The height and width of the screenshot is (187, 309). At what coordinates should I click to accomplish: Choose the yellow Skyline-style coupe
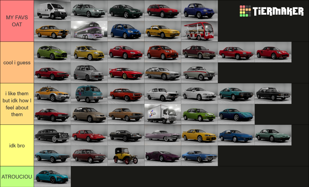tap(199, 135)
